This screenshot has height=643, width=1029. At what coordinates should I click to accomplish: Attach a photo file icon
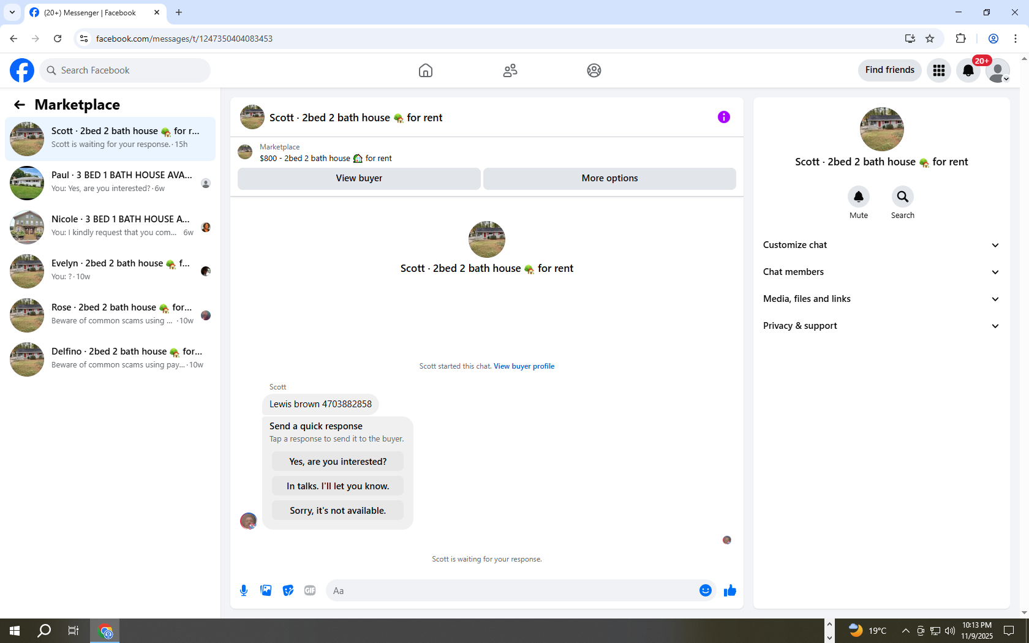click(266, 590)
